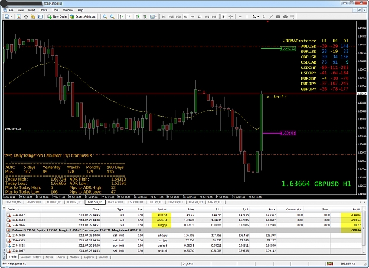
Task: Open the Tools menu
Action: coord(55,10)
